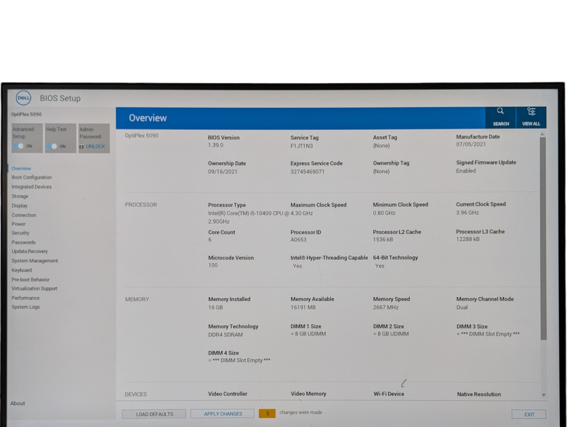This screenshot has width=567, height=427.
Task: Click the APPLY CHANGES button
Action: click(223, 414)
